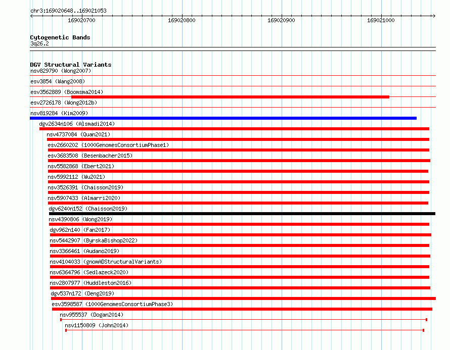450x350 pixels.
Task: Open the esv3562889 (Boomsma2014) variant label
Action: pyautogui.click(x=67, y=92)
